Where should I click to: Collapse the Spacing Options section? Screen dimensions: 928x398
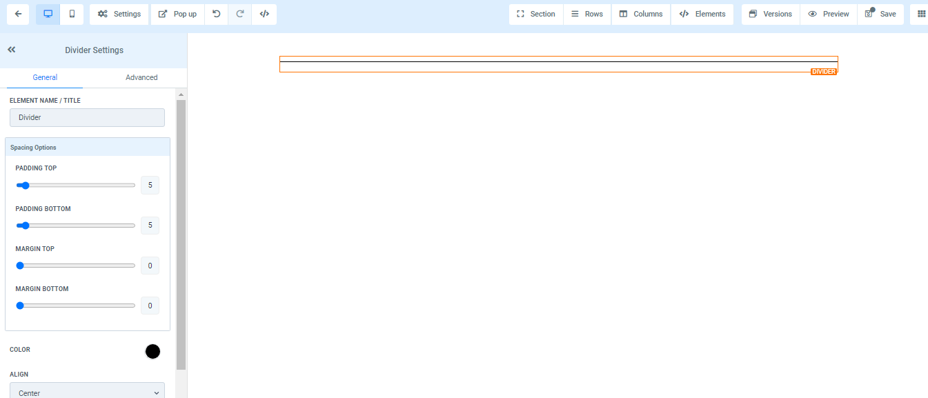point(88,147)
